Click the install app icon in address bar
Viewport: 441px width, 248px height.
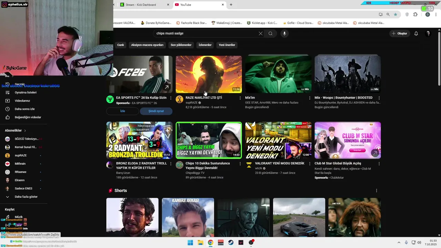click(x=381, y=14)
